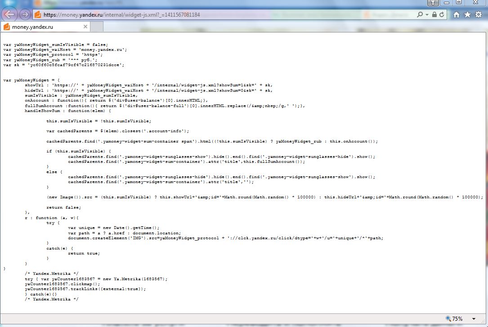Viewport: 488px width, 327px height.
Task: Click the '(new Image()).src' line
Action: coord(265,197)
